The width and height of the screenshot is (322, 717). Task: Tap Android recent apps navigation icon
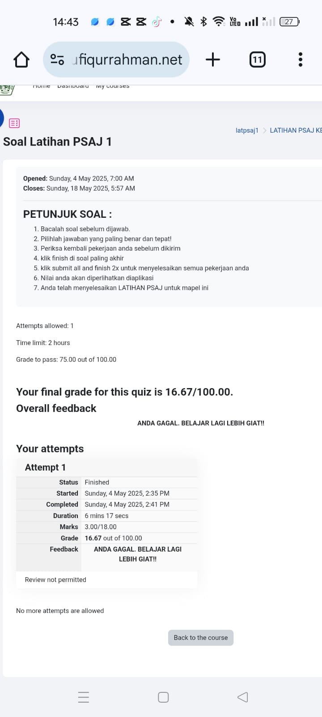point(84,697)
